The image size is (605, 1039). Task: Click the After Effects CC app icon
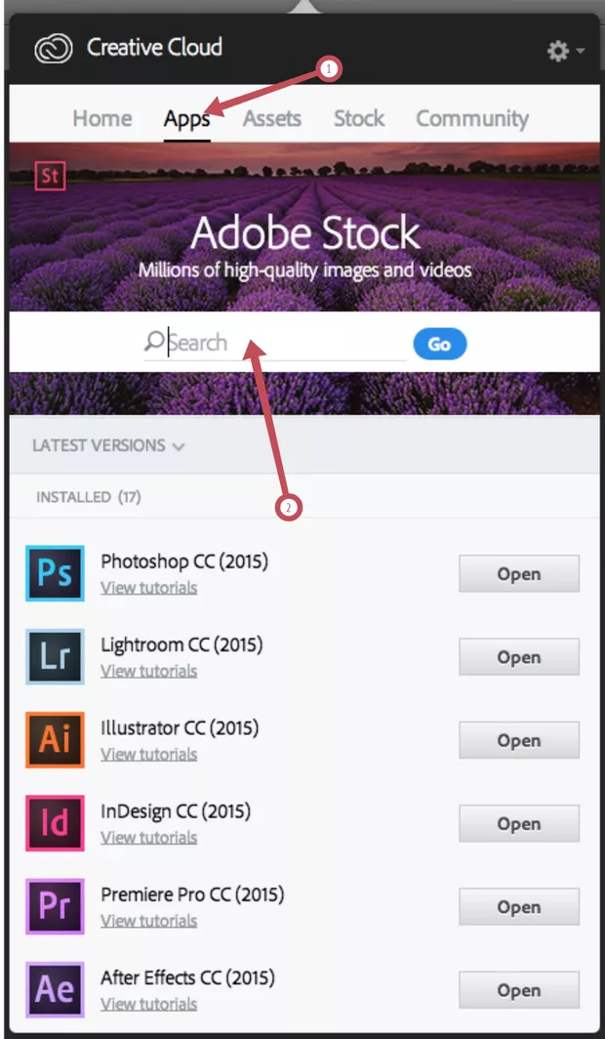[x=55, y=989]
